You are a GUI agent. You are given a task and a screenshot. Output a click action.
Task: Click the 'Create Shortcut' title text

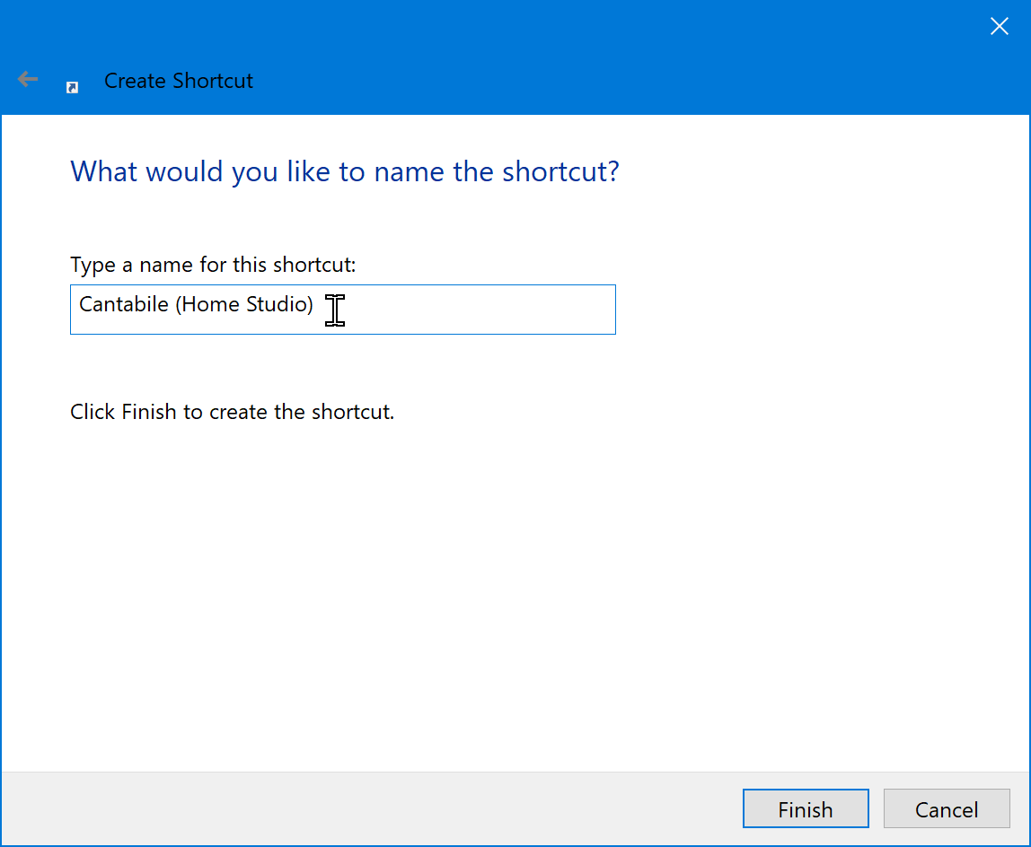coord(179,81)
